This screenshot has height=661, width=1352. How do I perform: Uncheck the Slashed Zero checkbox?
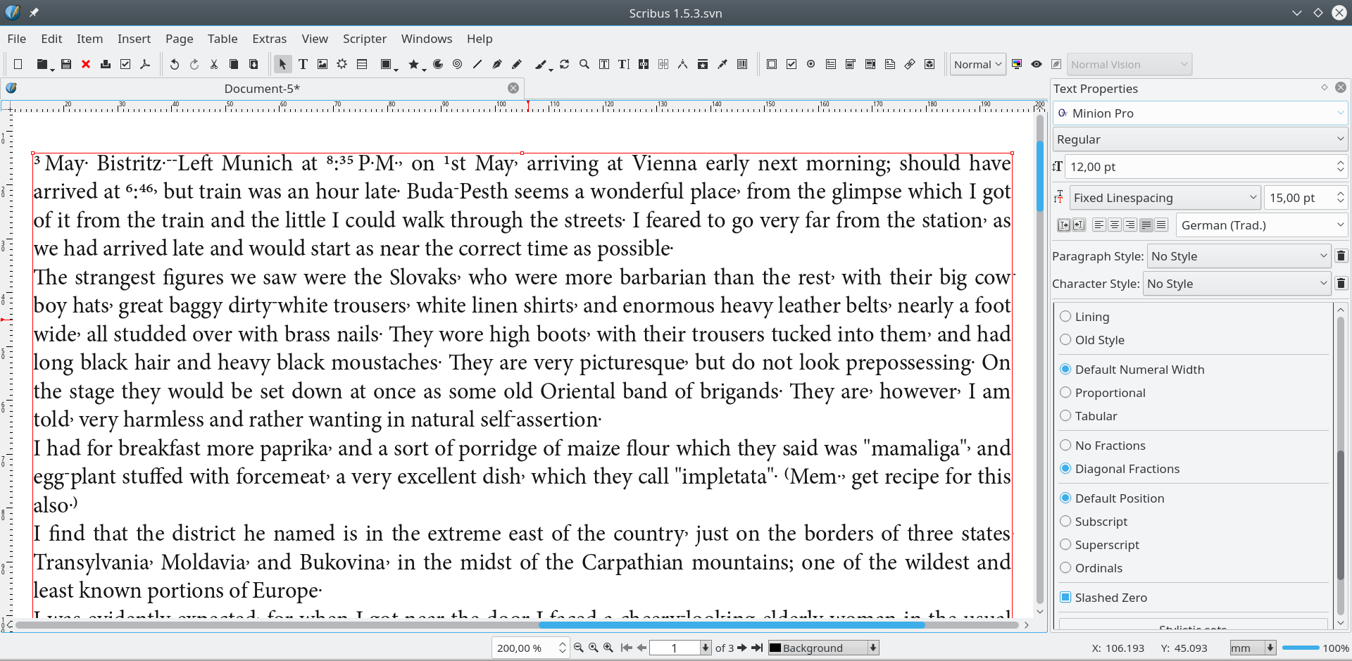point(1065,598)
